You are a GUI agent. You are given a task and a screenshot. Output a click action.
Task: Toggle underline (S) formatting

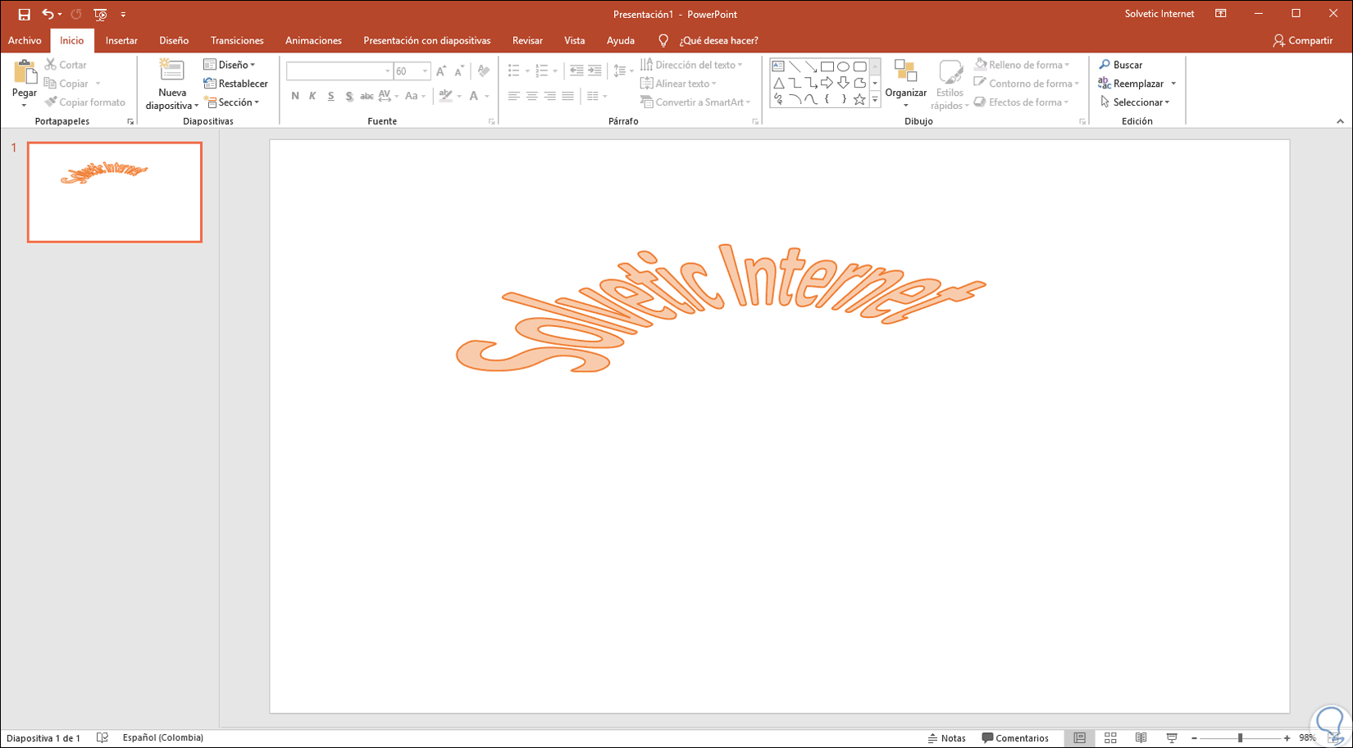[x=330, y=96]
